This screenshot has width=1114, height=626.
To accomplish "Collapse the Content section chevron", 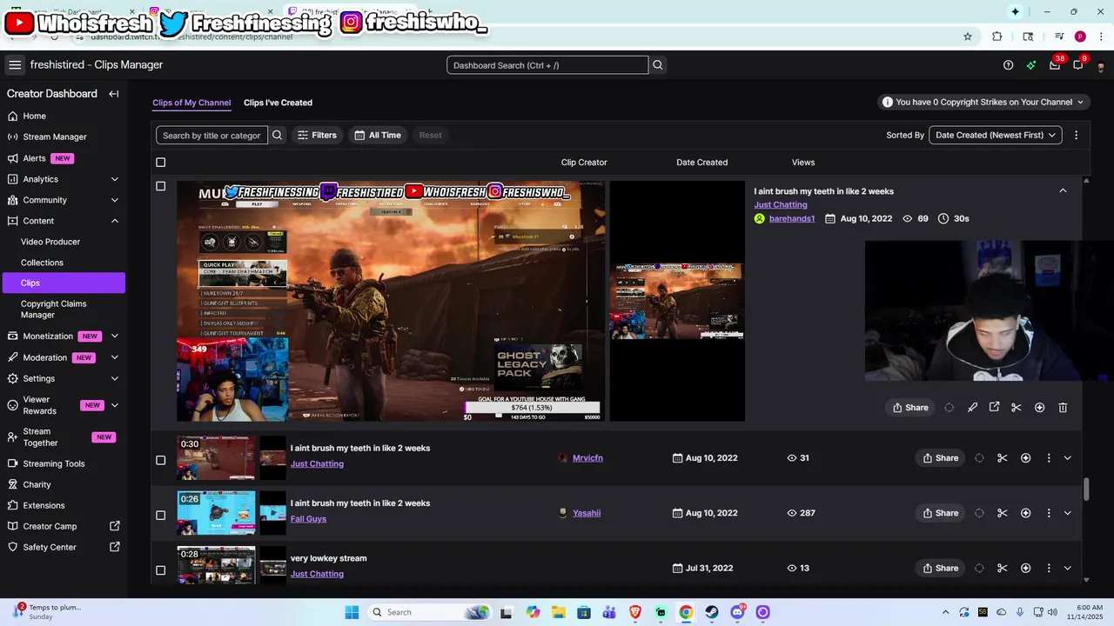I will [115, 221].
